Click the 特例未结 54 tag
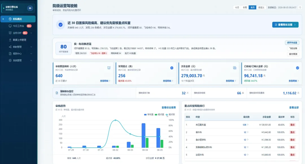Image resolution: width=305 pixels, height=164 pixels. 116,53
